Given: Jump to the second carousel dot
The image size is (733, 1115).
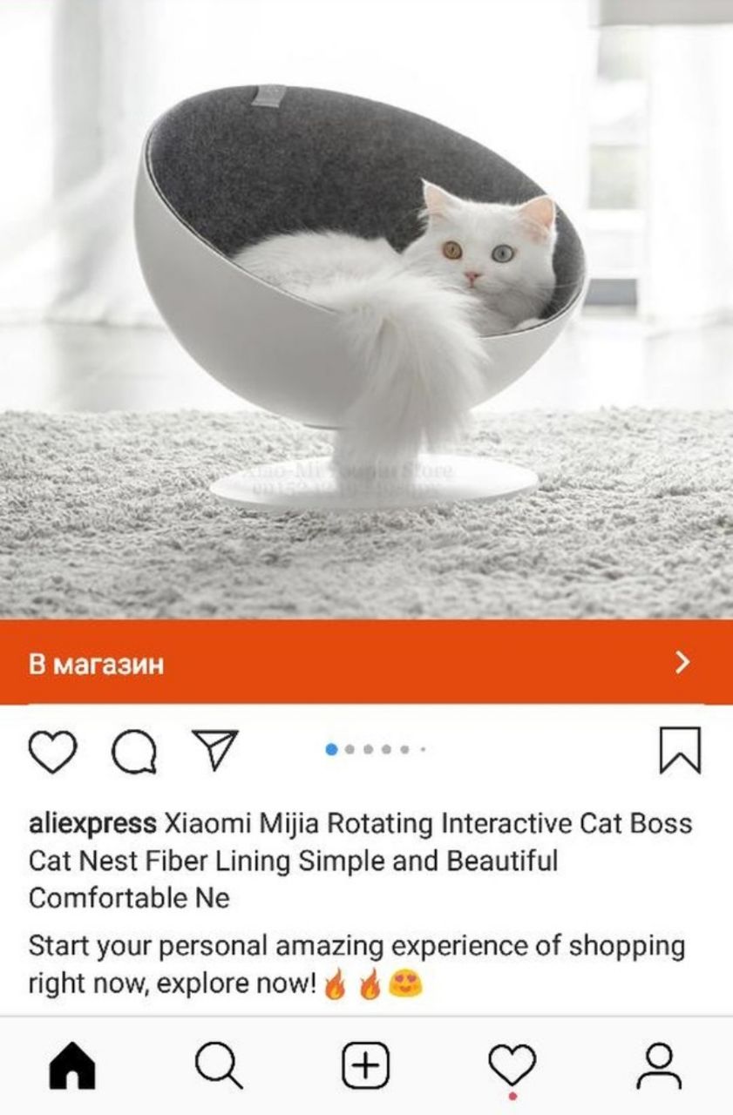Looking at the screenshot, I should [350, 749].
